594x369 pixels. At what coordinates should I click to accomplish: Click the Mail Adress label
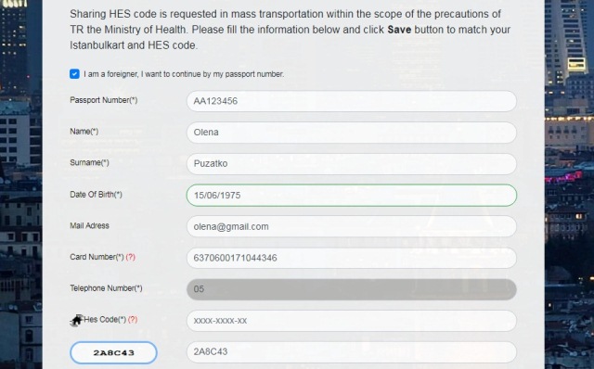tap(89, 225)
